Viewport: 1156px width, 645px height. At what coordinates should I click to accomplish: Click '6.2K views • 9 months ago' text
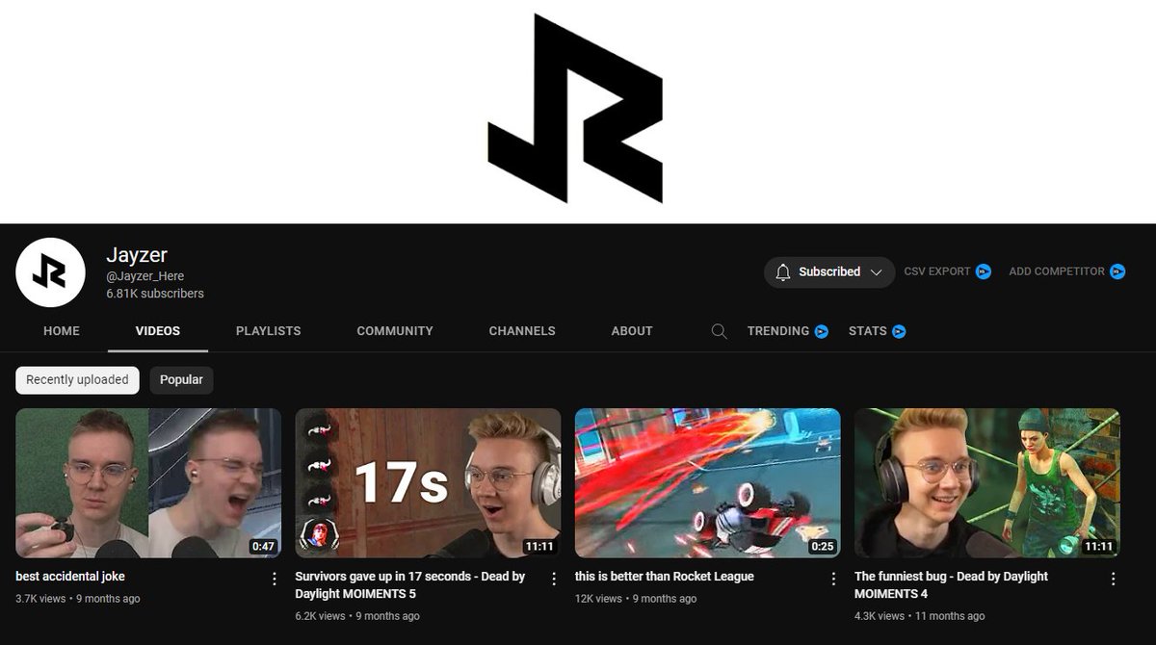point(357,616)
